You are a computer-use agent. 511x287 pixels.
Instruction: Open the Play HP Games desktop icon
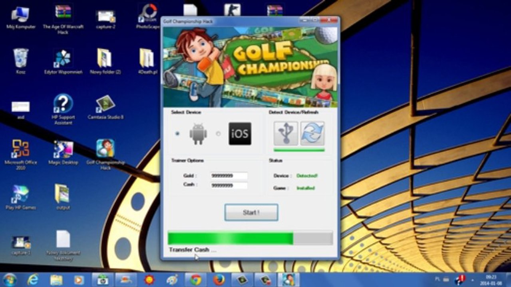21,197
